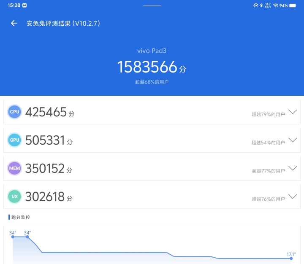Tap the 跑分监控 section heading

tap(21, 217)
